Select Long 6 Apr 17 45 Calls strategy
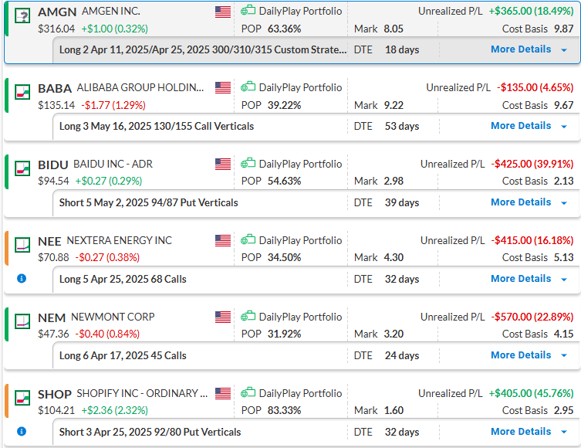This screenshot has width=581, height=448. [123, 355]
